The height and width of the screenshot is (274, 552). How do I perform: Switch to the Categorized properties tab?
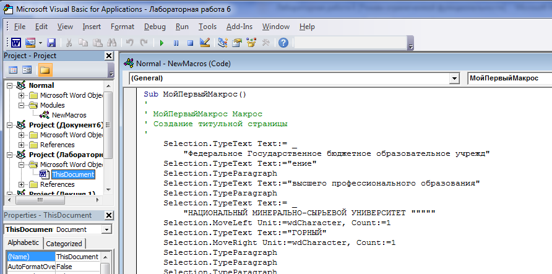64,244
